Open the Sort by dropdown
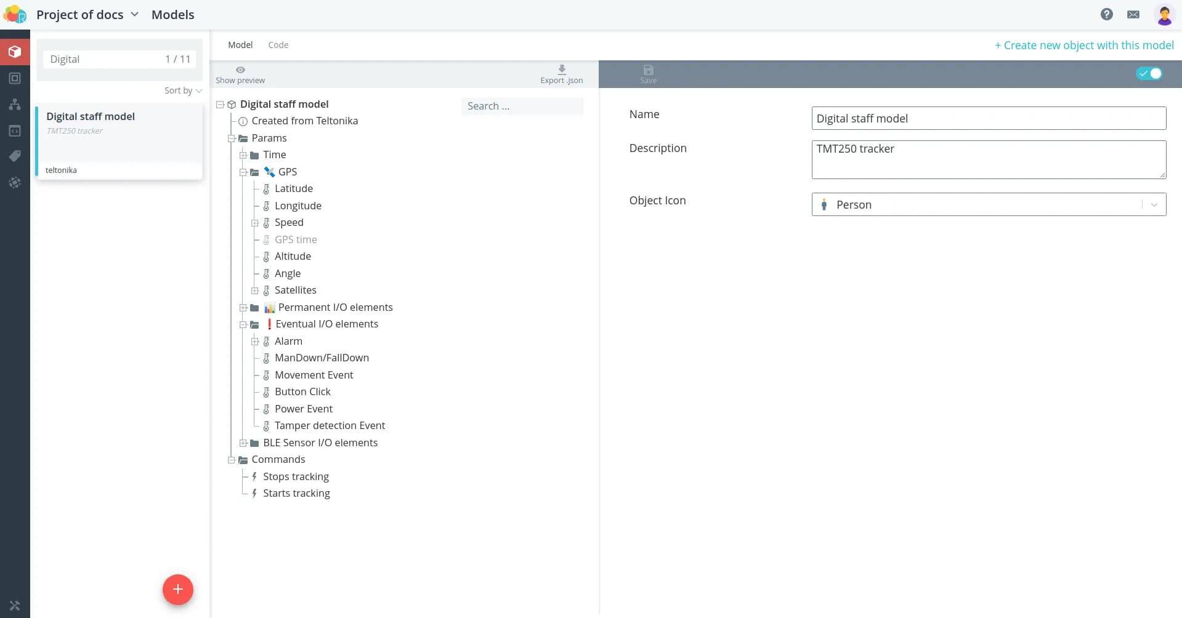The width and height of the screenshot is (1182, 618). [183, 90]
